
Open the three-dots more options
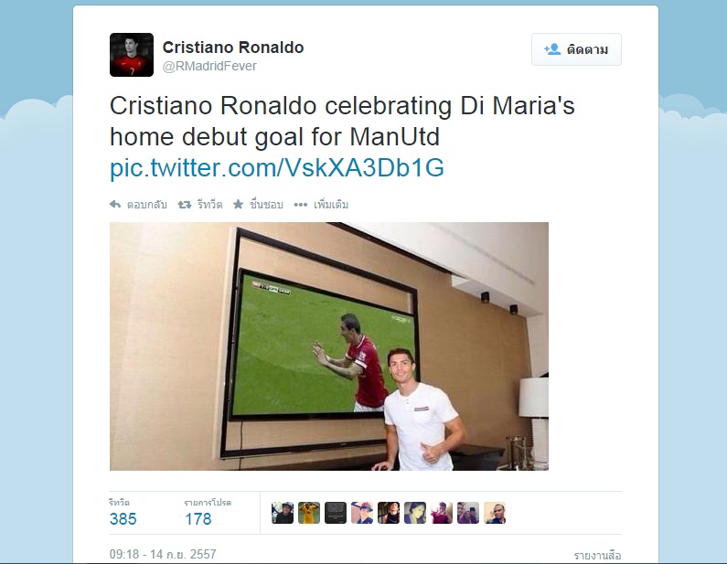(x=301, y=205)
